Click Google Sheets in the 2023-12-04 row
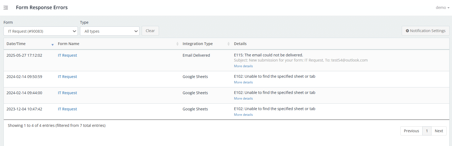452x146 pixels. [195, 109]
